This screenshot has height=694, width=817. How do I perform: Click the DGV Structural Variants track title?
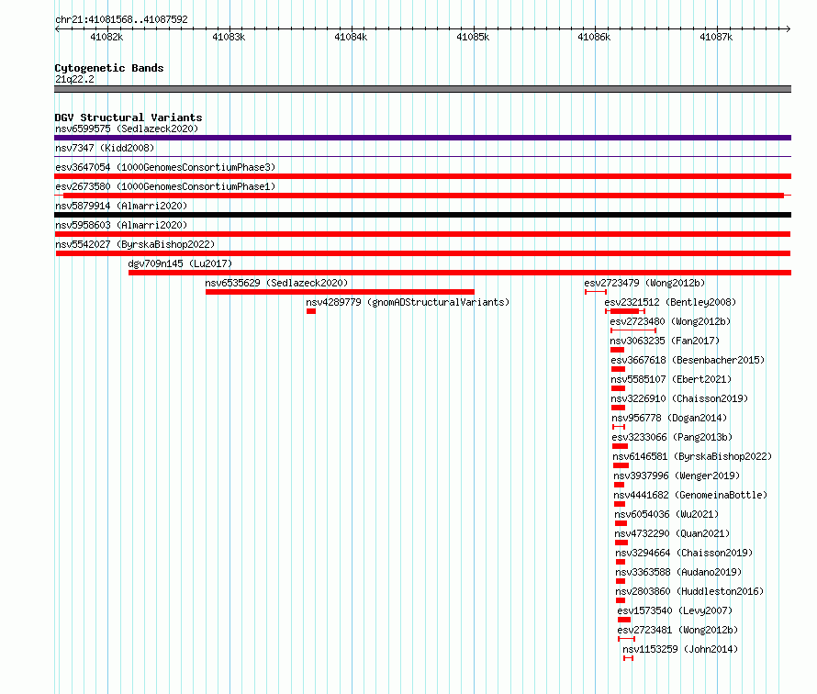tap(129, 118)
